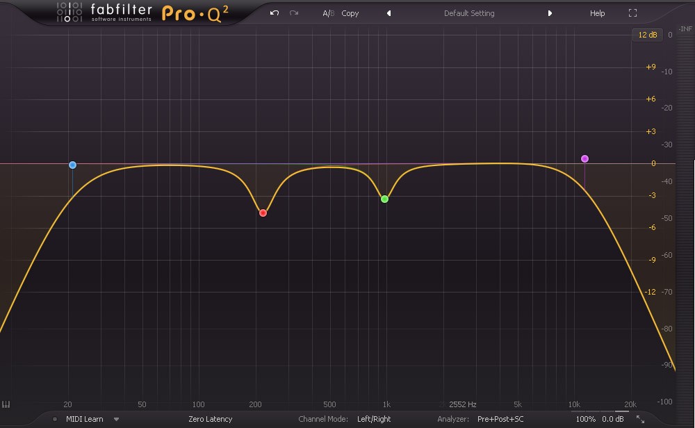Screen dimensions: 695x428
Task: Click the FabFilter Pro-Q 2 logo
Action: [x=142, y=13]
